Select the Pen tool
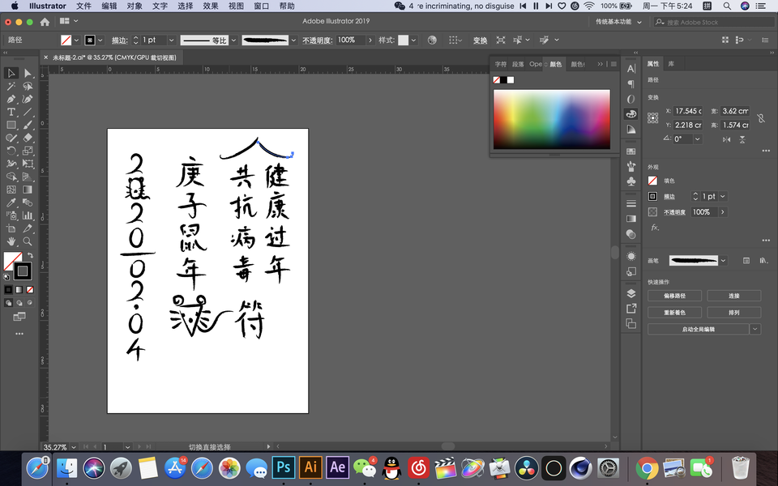The height and width of the screenshot is (486, 778). [11, 99]
